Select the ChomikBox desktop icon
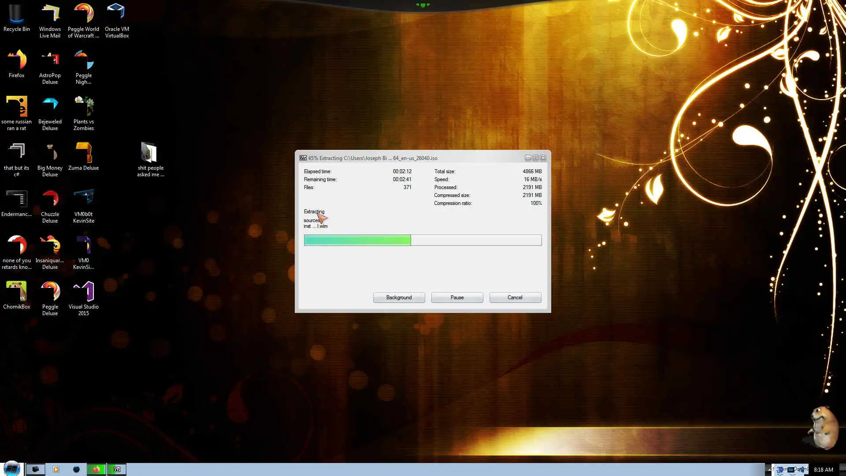The image size is (846, 476). 16,294
